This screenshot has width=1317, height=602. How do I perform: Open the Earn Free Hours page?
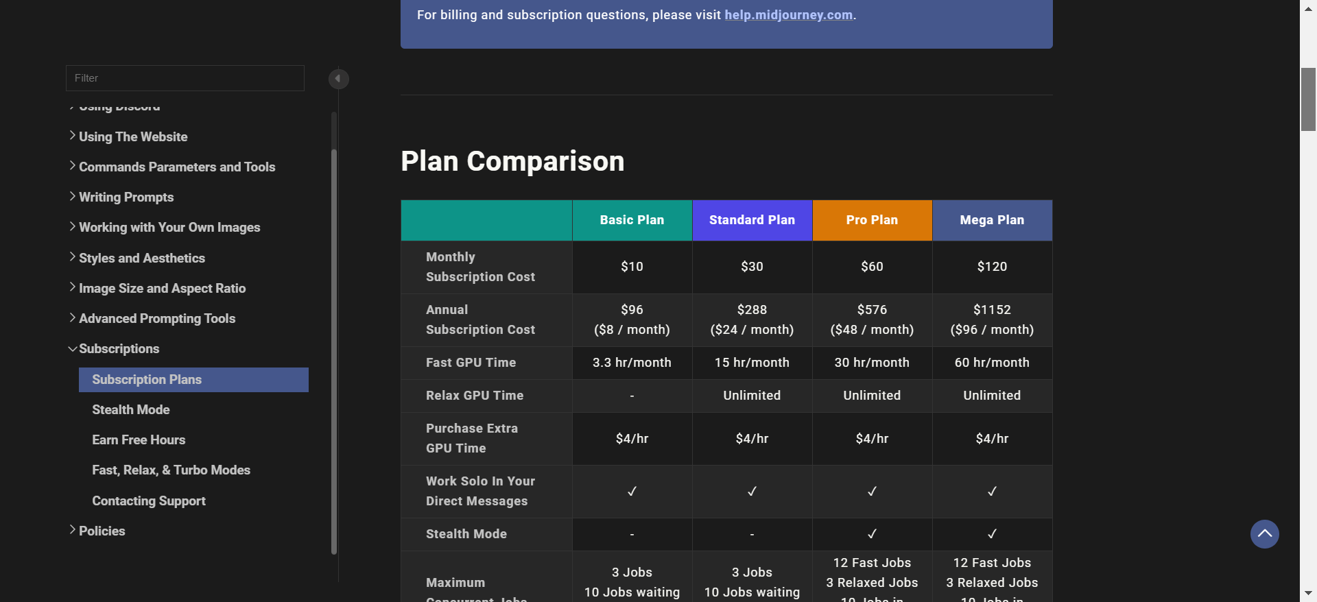139,440
